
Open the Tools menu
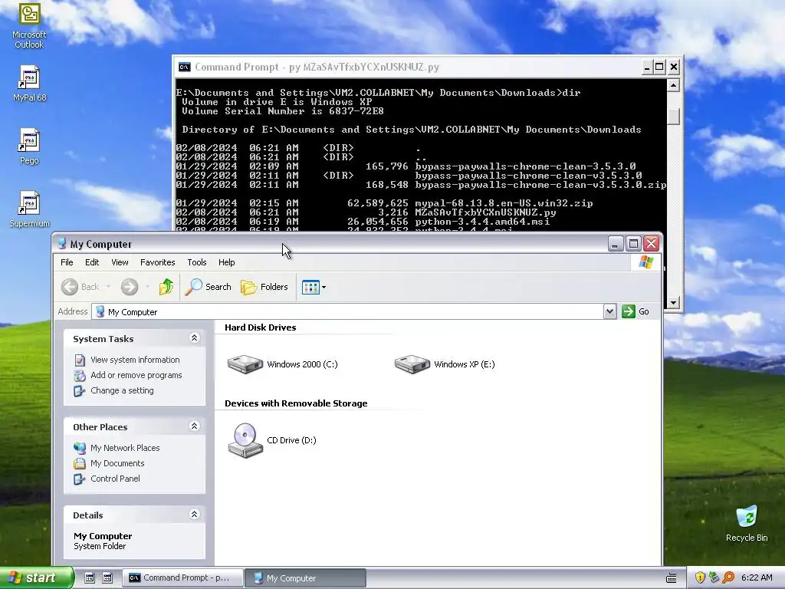click(x=197, y=262)
